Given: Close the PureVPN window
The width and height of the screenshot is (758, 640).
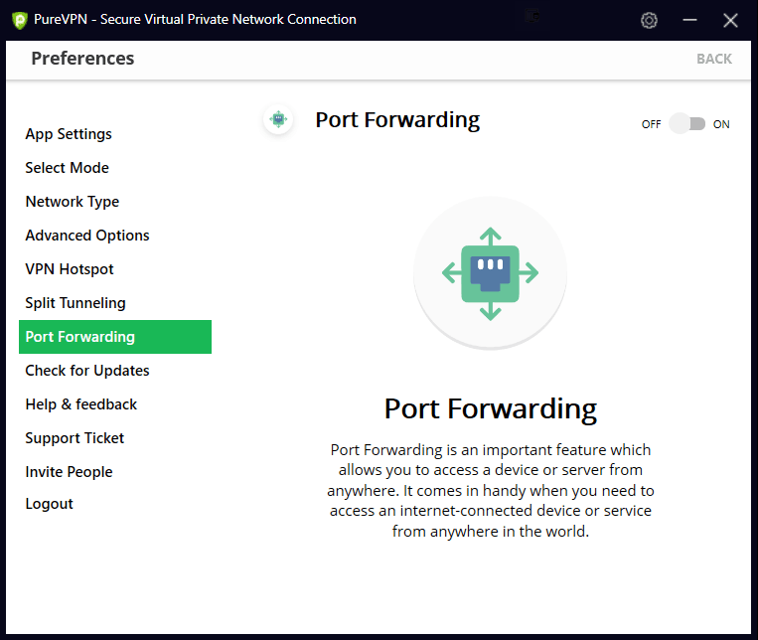Looking at the screenshot, I should point(731,20).
